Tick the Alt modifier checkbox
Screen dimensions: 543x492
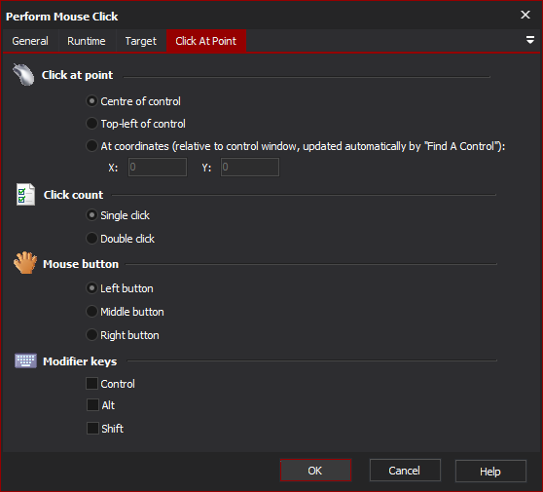point(92,404)
